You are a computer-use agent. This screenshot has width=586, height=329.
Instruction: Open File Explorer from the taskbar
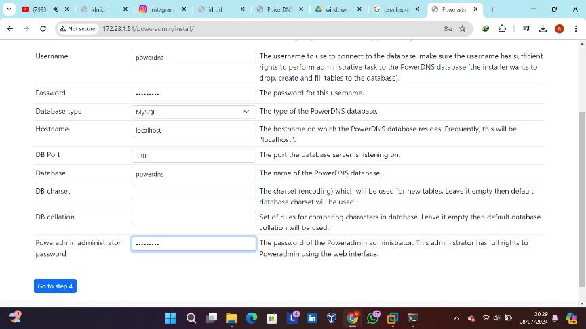pyautogui.click(x=232, y=318)
